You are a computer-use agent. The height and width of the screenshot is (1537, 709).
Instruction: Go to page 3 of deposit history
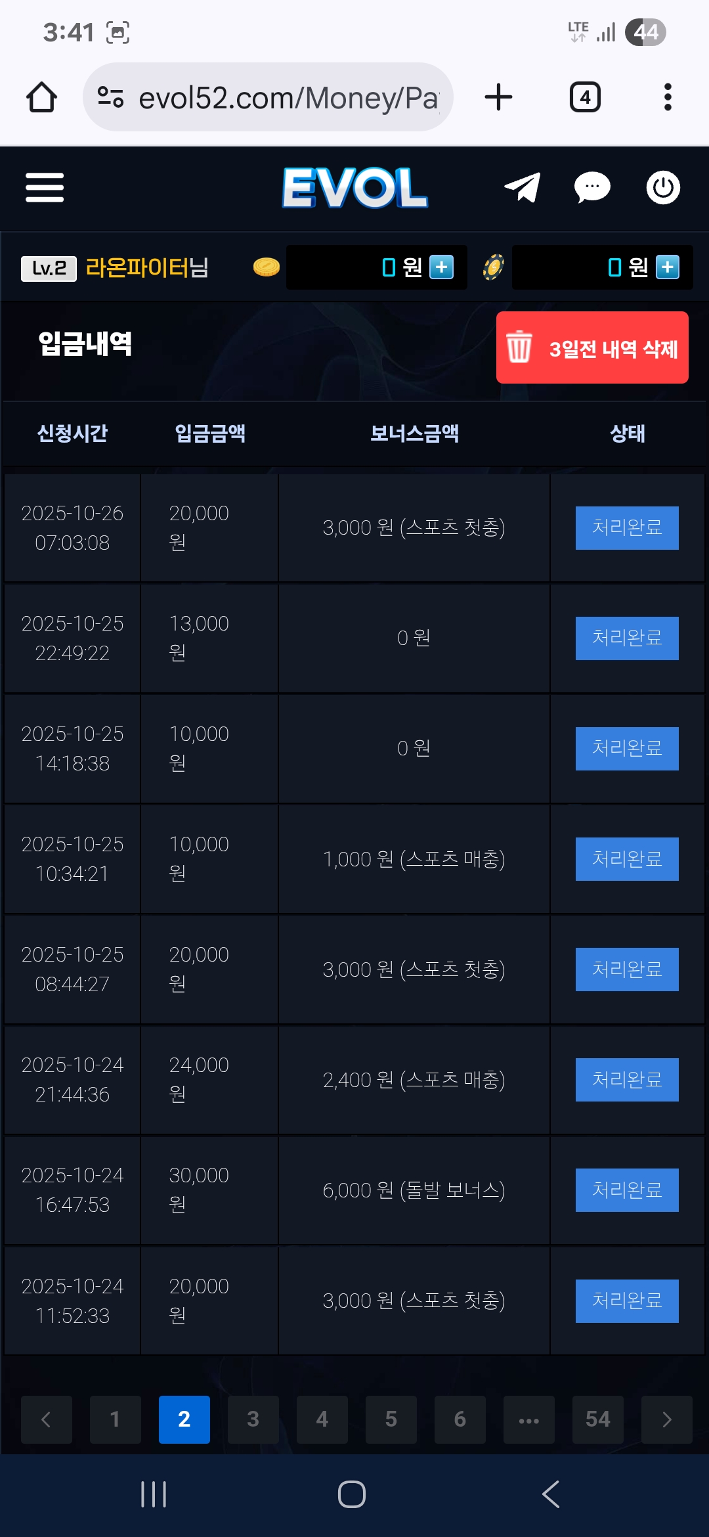[253, 1419]
